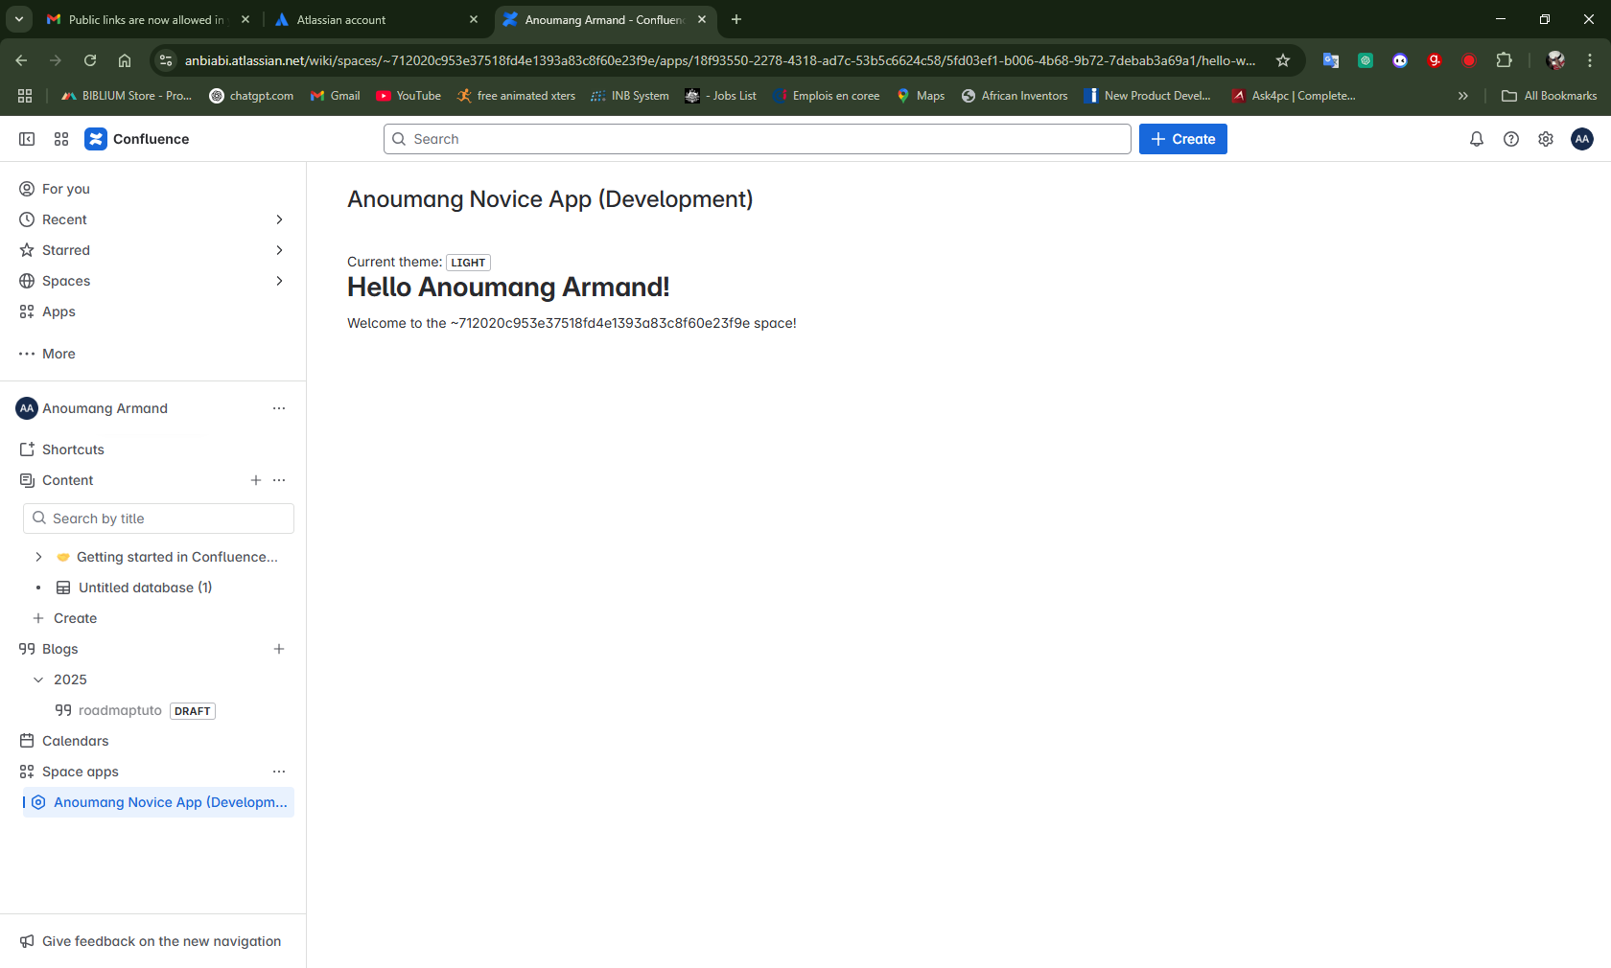Click the red record extension icon

(x=1469, y=60)
